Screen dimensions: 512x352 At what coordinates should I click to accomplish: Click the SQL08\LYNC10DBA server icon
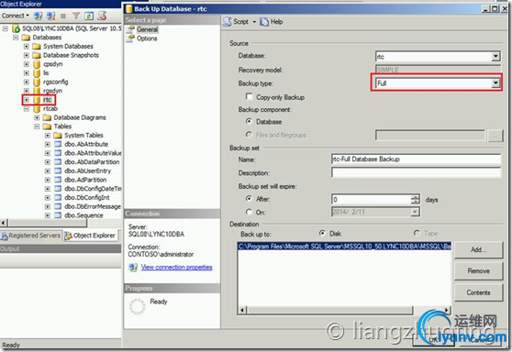tap(16, 28)
